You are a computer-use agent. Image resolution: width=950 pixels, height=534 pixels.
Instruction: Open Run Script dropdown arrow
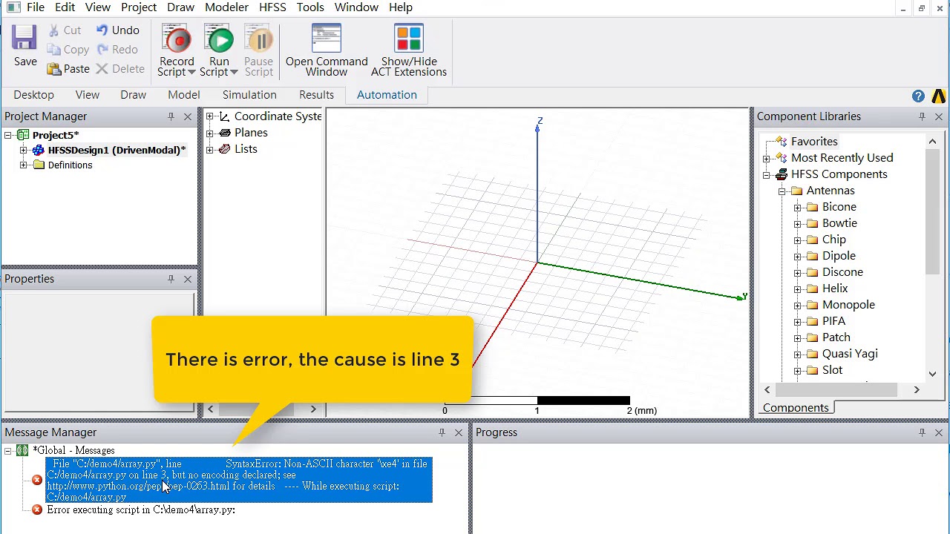pyautogui.click(x=234, y=73)
